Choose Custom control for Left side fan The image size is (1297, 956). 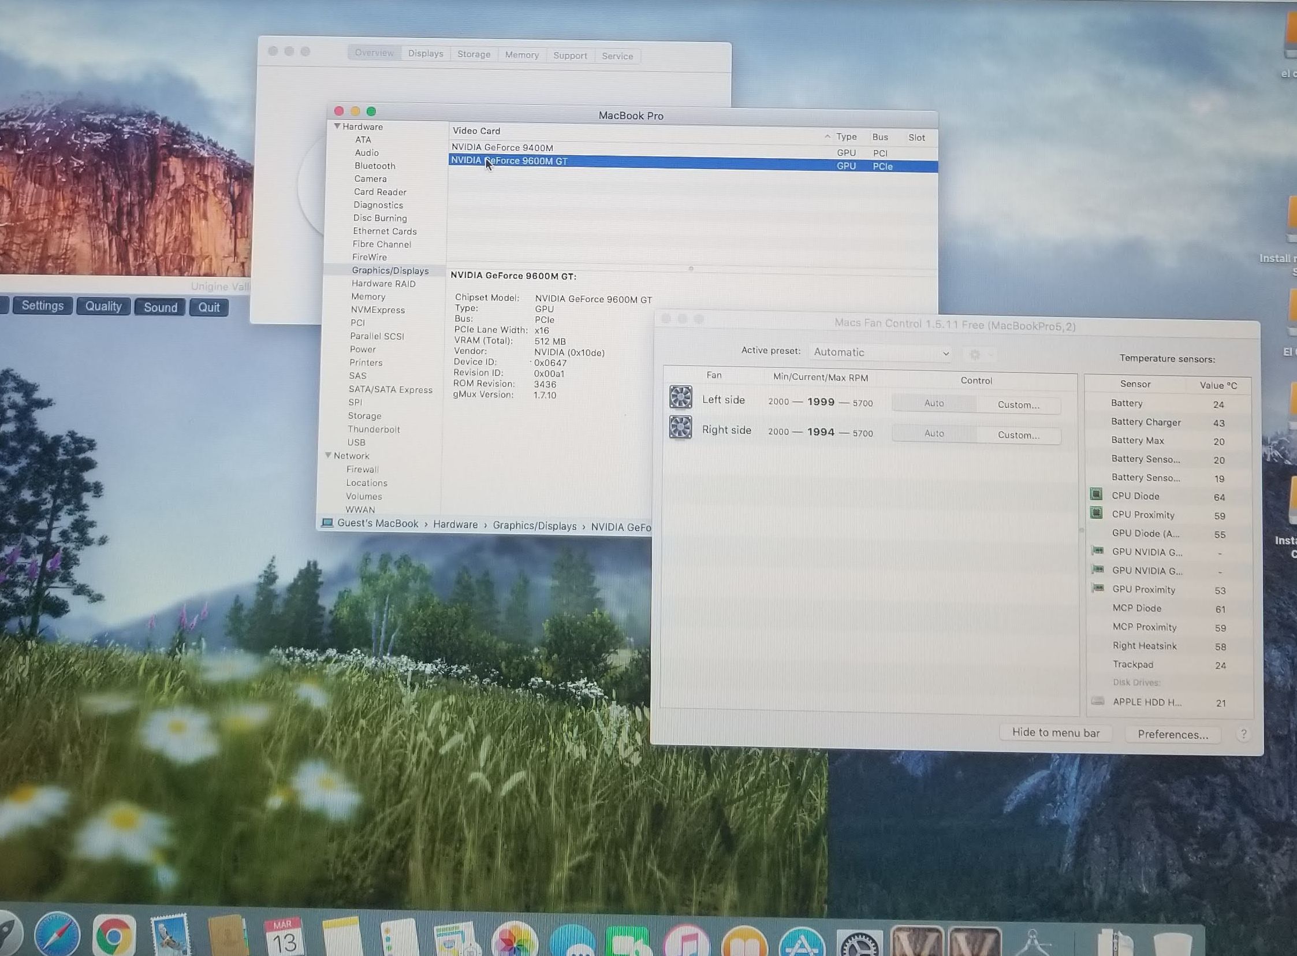[x=1018, y=405]
